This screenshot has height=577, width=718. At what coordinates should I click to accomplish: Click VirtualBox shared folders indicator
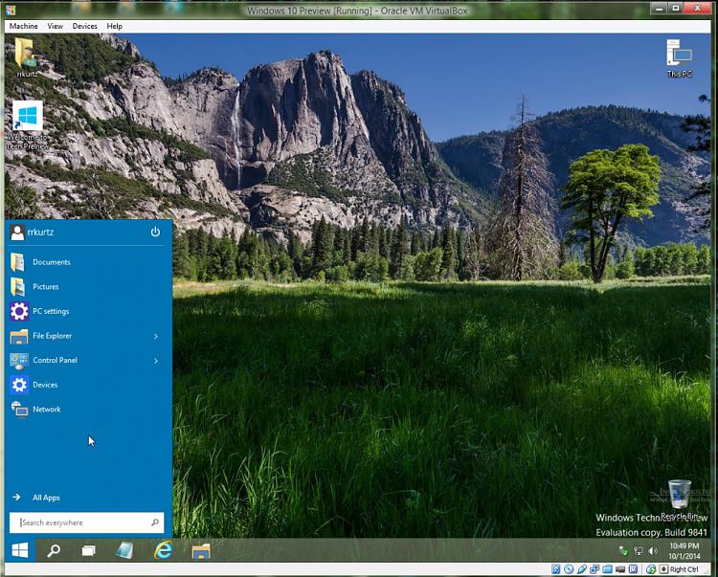[607, 569]
